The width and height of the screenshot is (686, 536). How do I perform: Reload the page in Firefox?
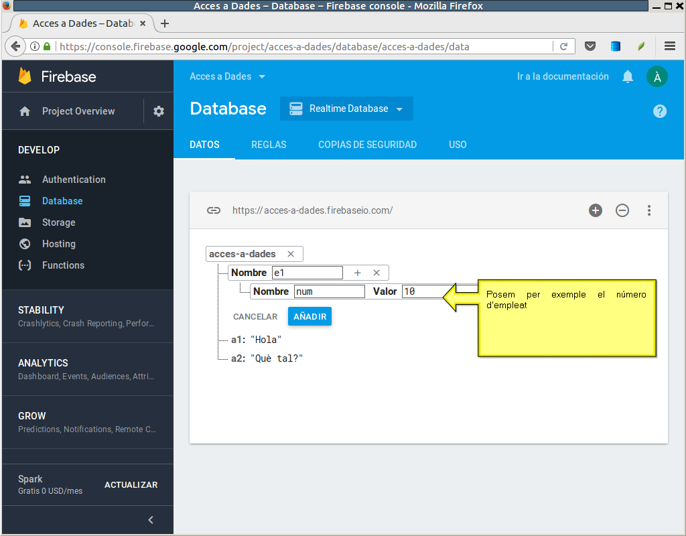[563, 46]
